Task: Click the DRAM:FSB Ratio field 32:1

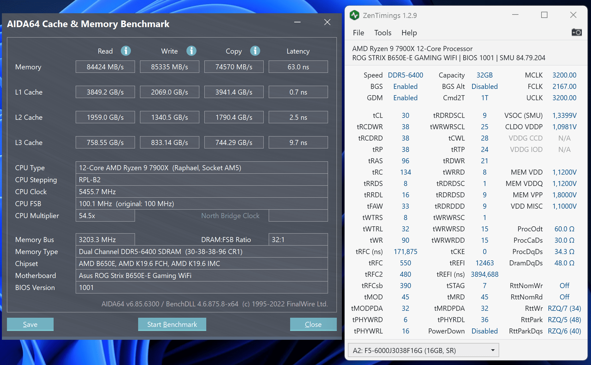Action: pyautogui.click(x=298, y=240)
